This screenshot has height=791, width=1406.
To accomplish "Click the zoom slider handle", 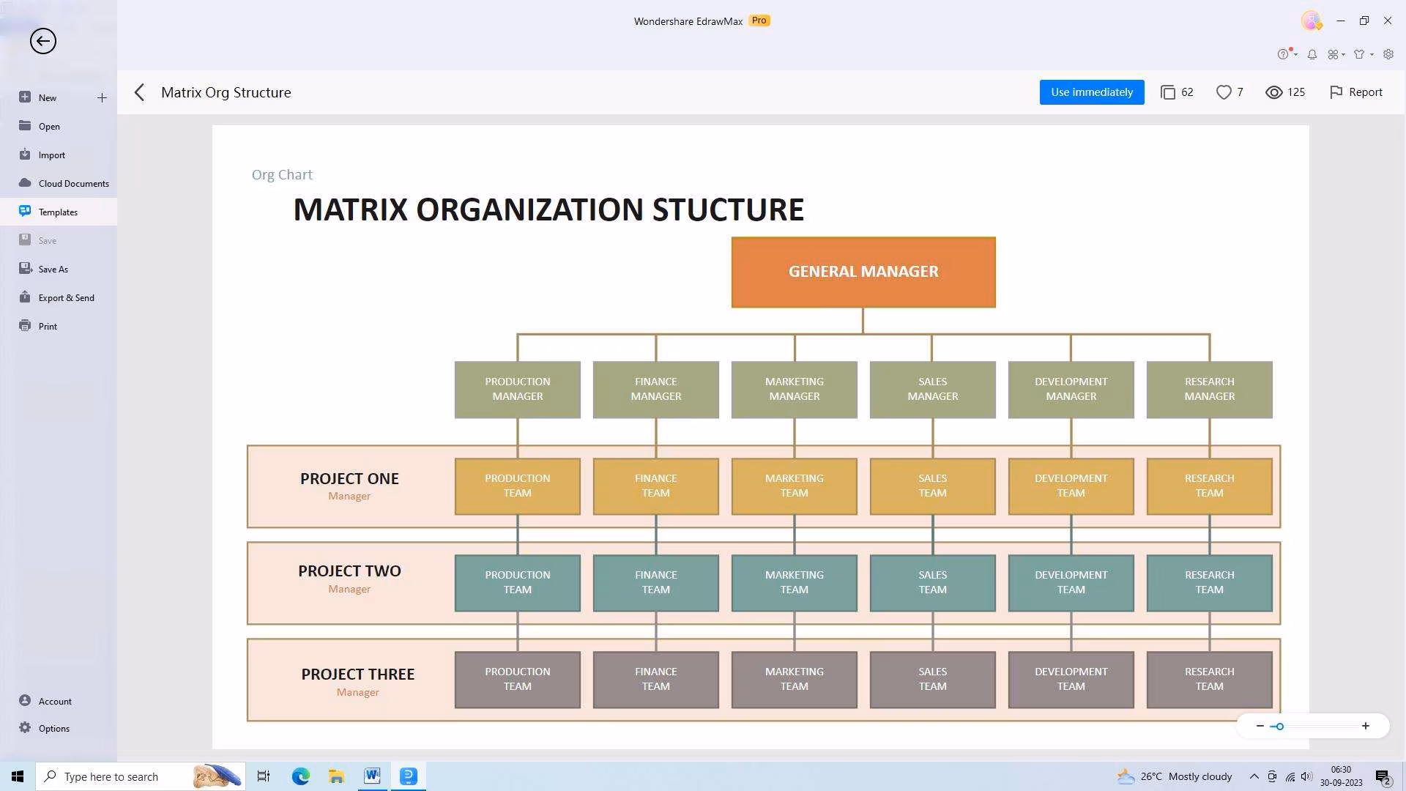I will 1279,726.
